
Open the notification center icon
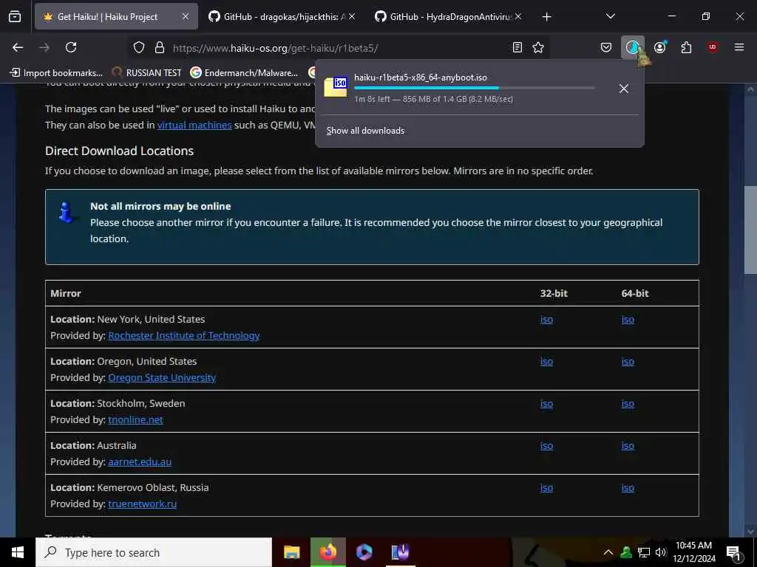click(734, 553)
